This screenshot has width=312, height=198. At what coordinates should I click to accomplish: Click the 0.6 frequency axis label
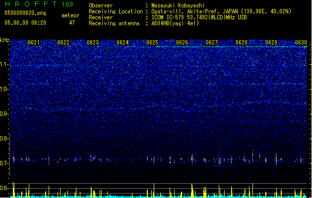coord(4,188)
